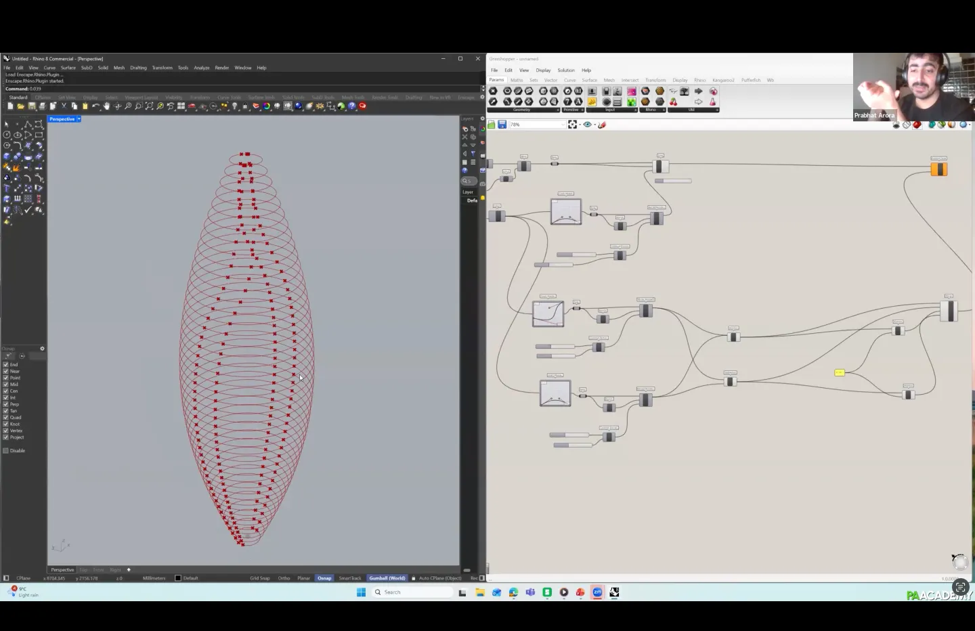The height and width of the screenshot is (631, 975).
Task: Toggle the Mid osnap checkbox
Action: click(x=6, y=385)
